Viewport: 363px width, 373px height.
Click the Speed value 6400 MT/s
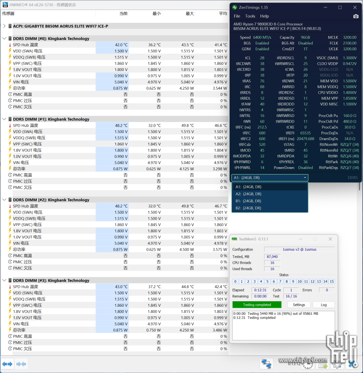coord(262,37)
